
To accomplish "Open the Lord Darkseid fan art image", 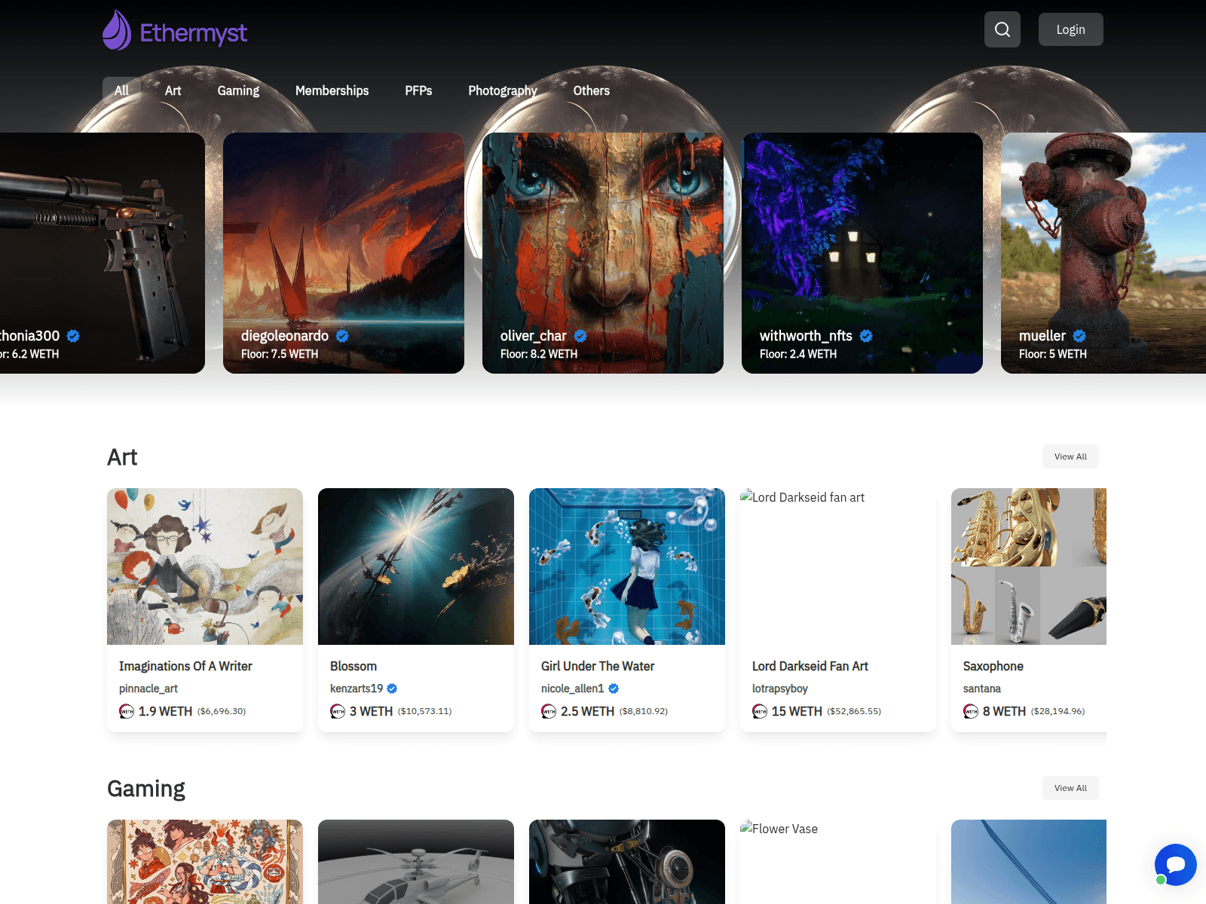I will 838,567.
